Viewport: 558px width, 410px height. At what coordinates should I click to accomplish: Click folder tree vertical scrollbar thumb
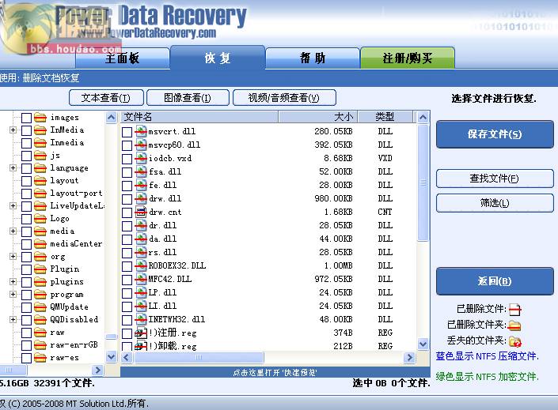click(x=112, y=337)
